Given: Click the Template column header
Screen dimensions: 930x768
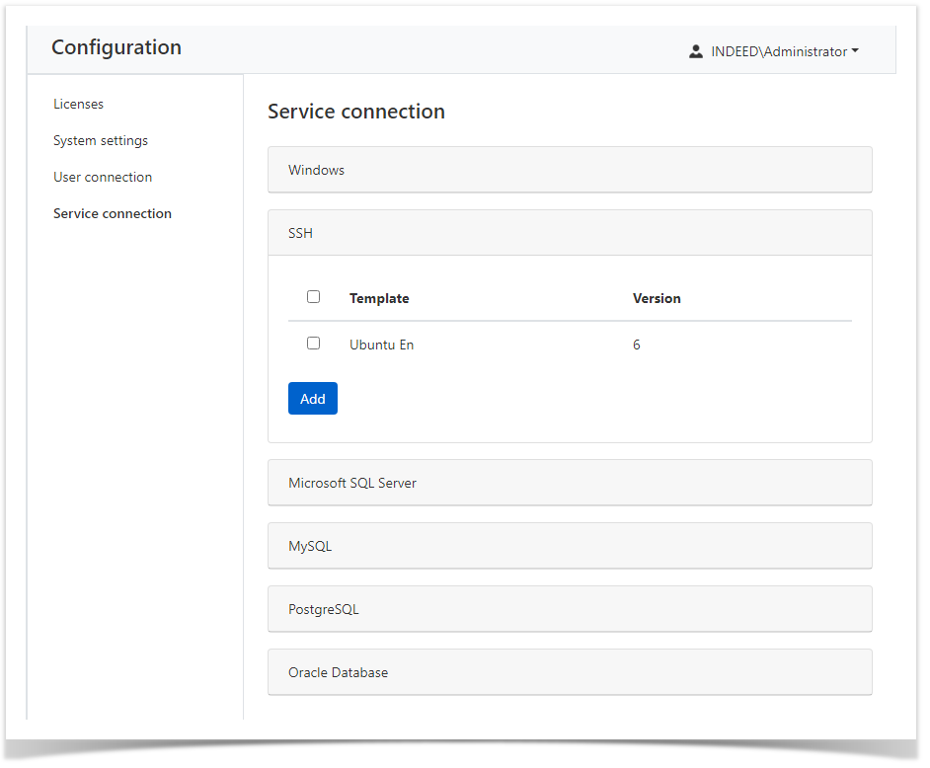Looking at the screenshot, I should [x=379, y=298].
